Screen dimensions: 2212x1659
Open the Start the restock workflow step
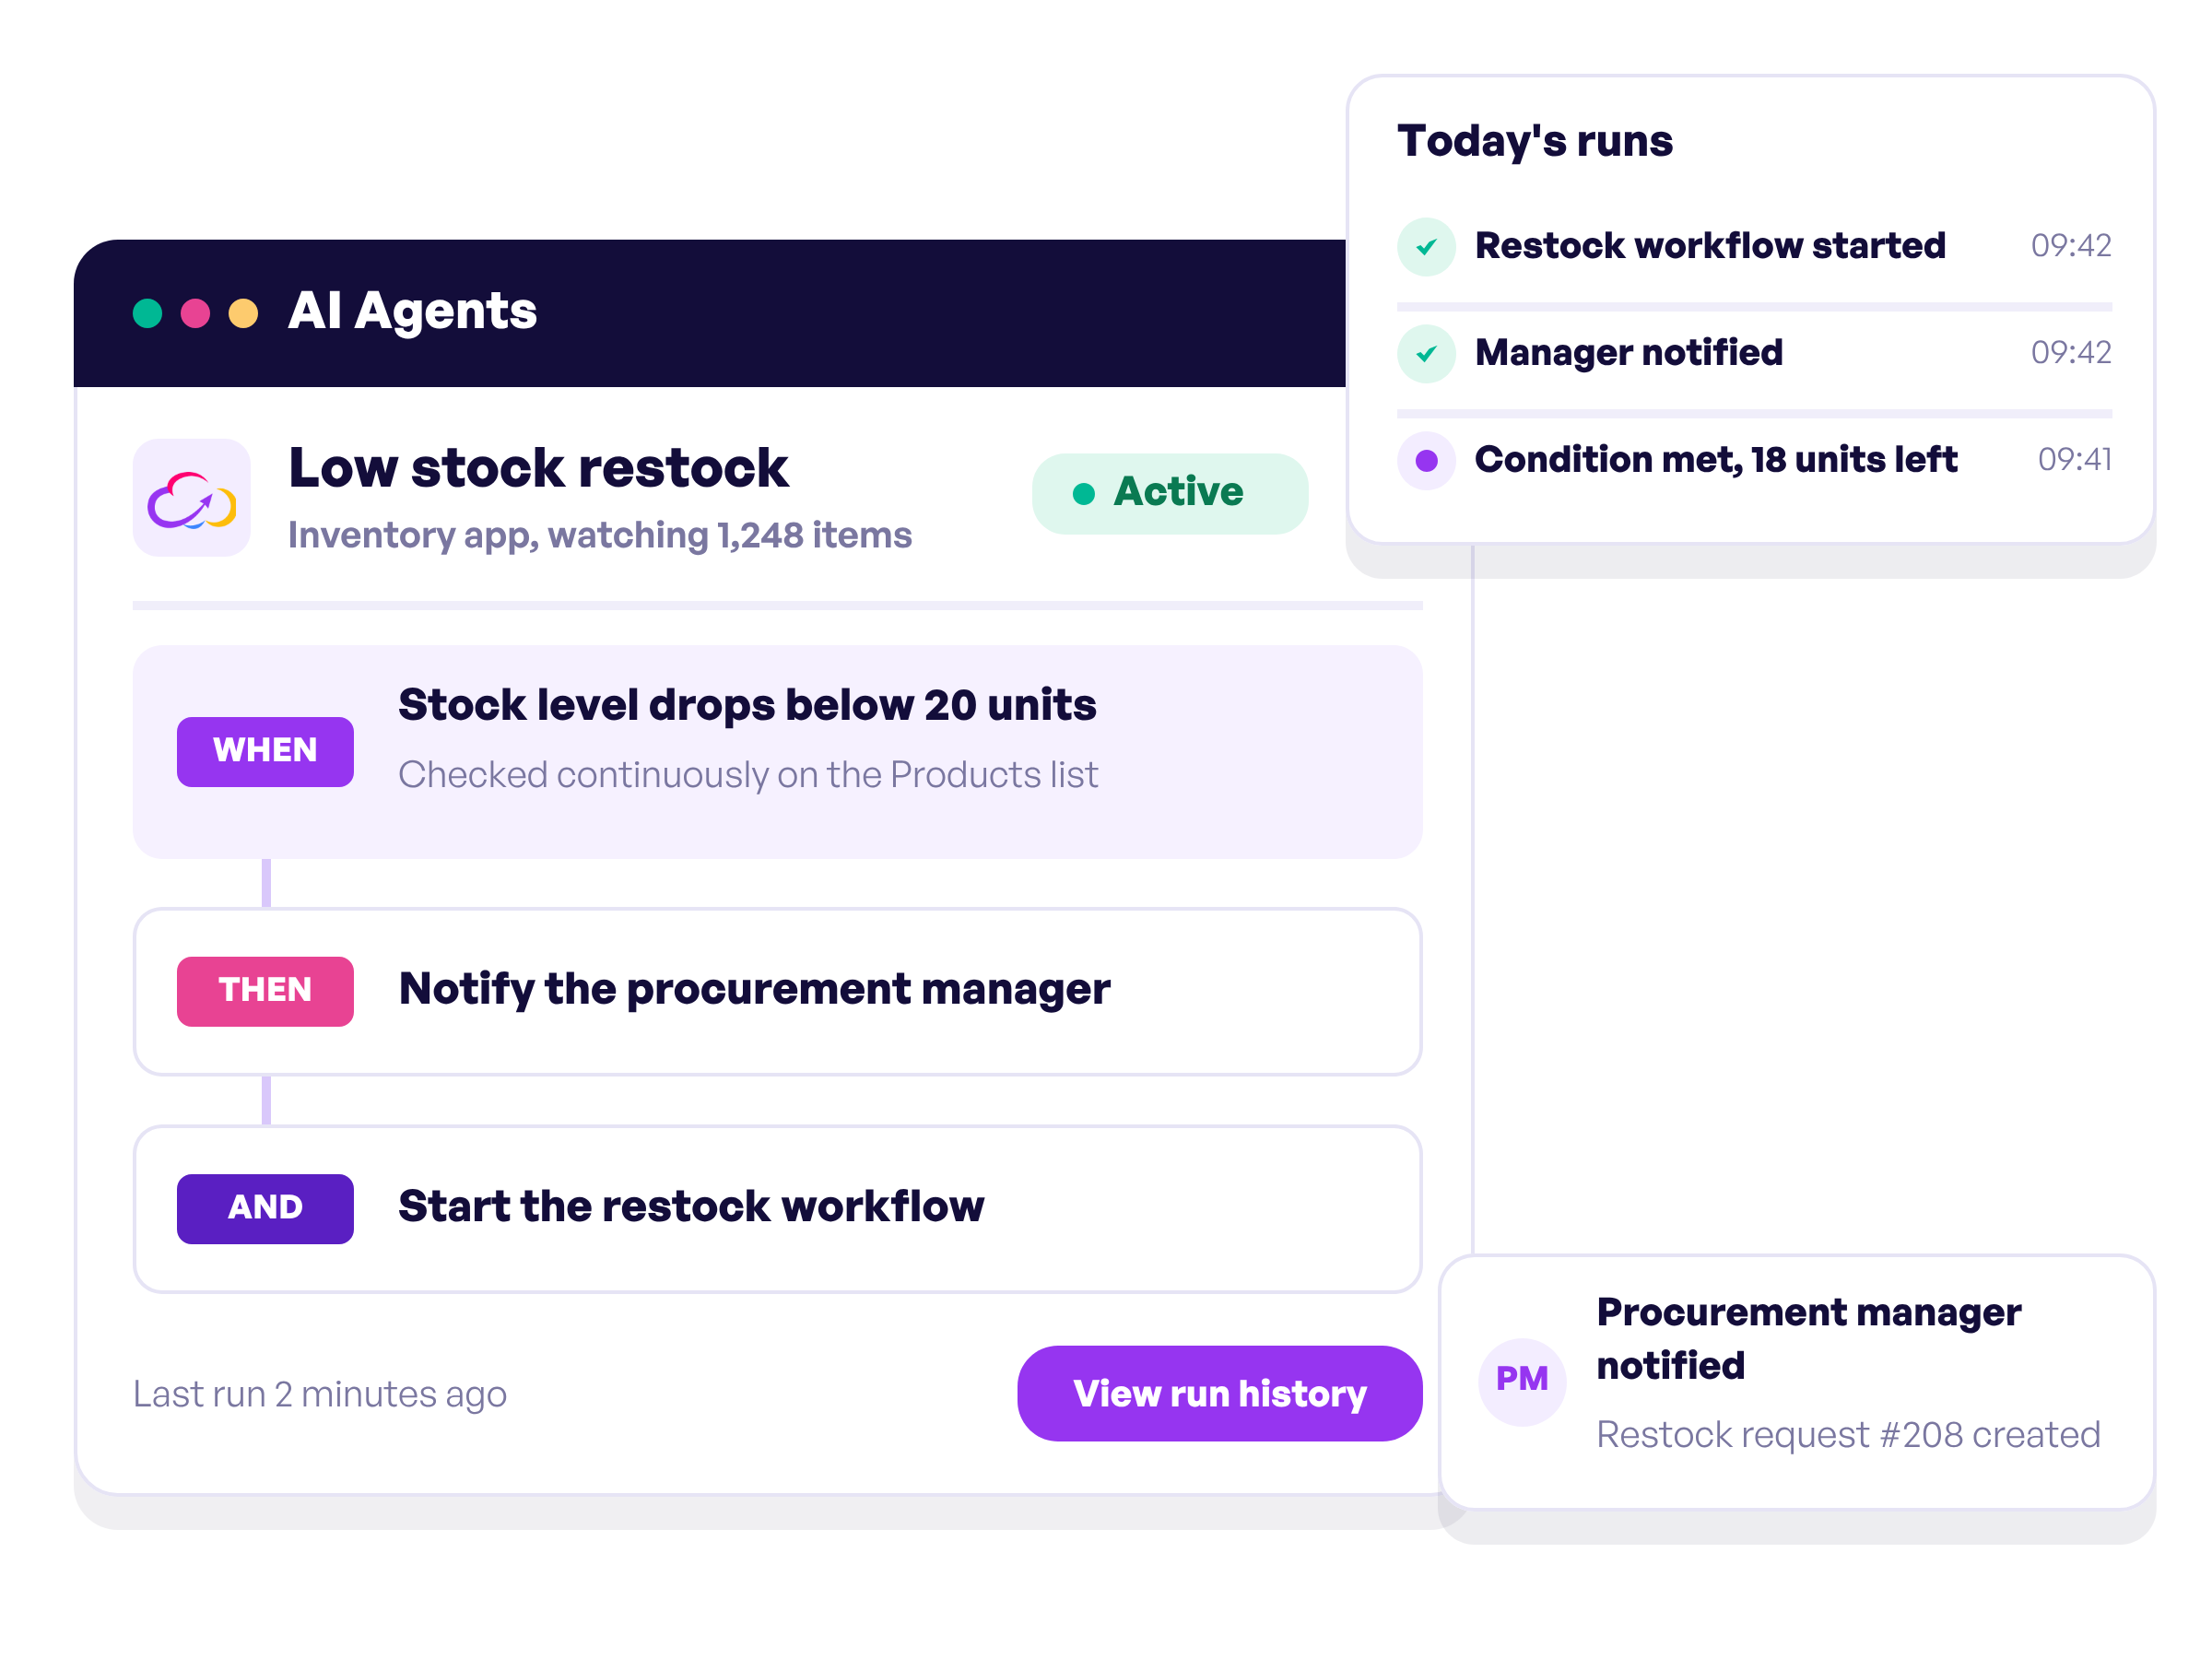[x=777, y=1208]
